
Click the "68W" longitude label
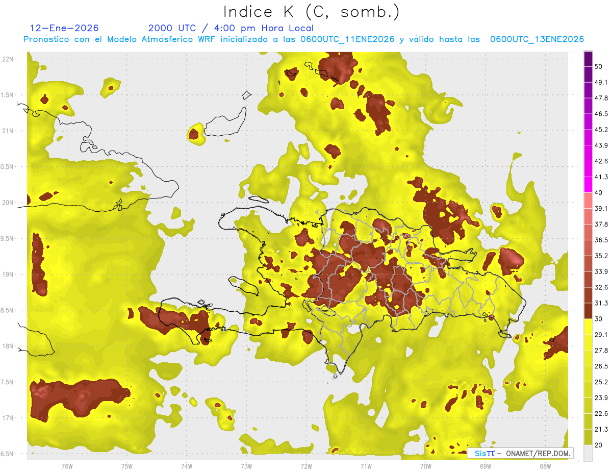coord(545,466)
